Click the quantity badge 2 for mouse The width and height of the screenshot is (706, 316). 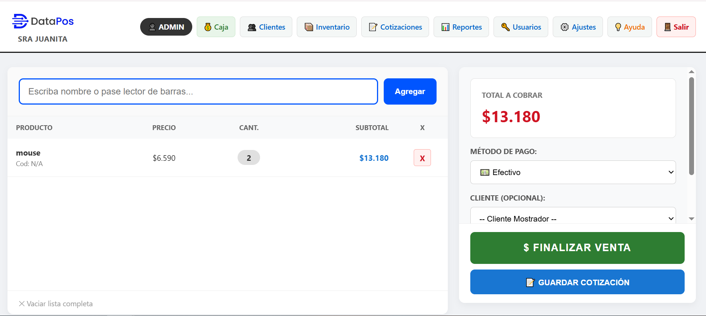(x=249, y=158)
